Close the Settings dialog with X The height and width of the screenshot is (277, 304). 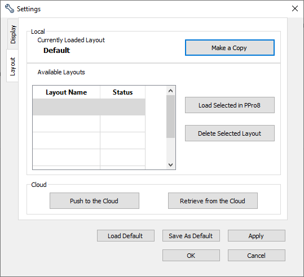(x=295, y=8)
